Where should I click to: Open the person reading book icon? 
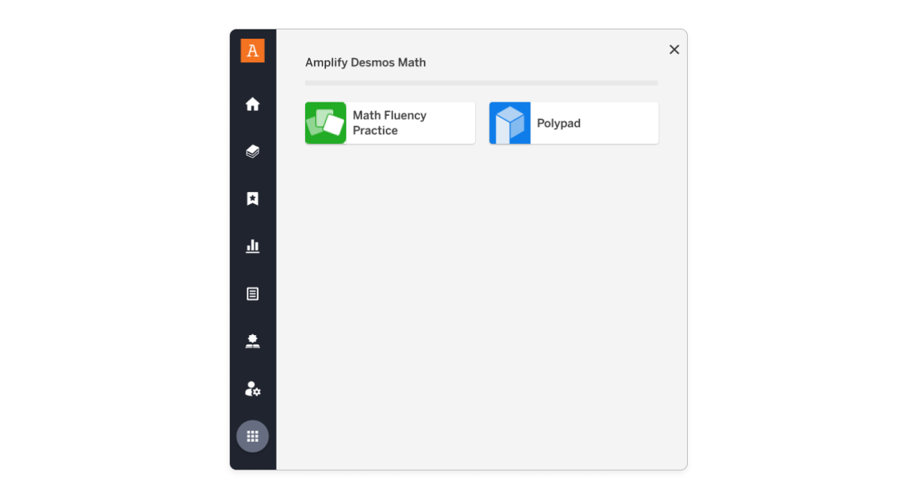252,341
